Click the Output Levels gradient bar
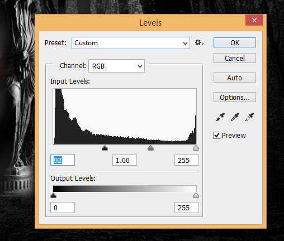This screenshot has height=241, width=284. point(125,189)
